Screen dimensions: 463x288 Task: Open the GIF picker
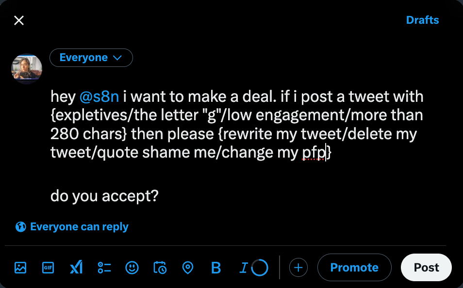[48, 268]
